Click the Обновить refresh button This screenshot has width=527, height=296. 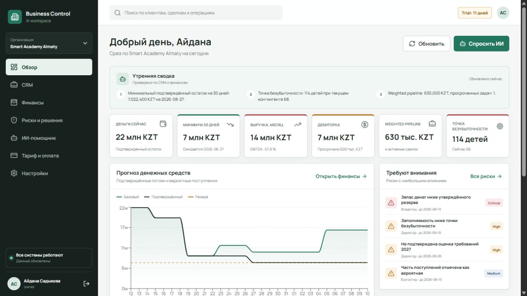(x=427, y=44)
